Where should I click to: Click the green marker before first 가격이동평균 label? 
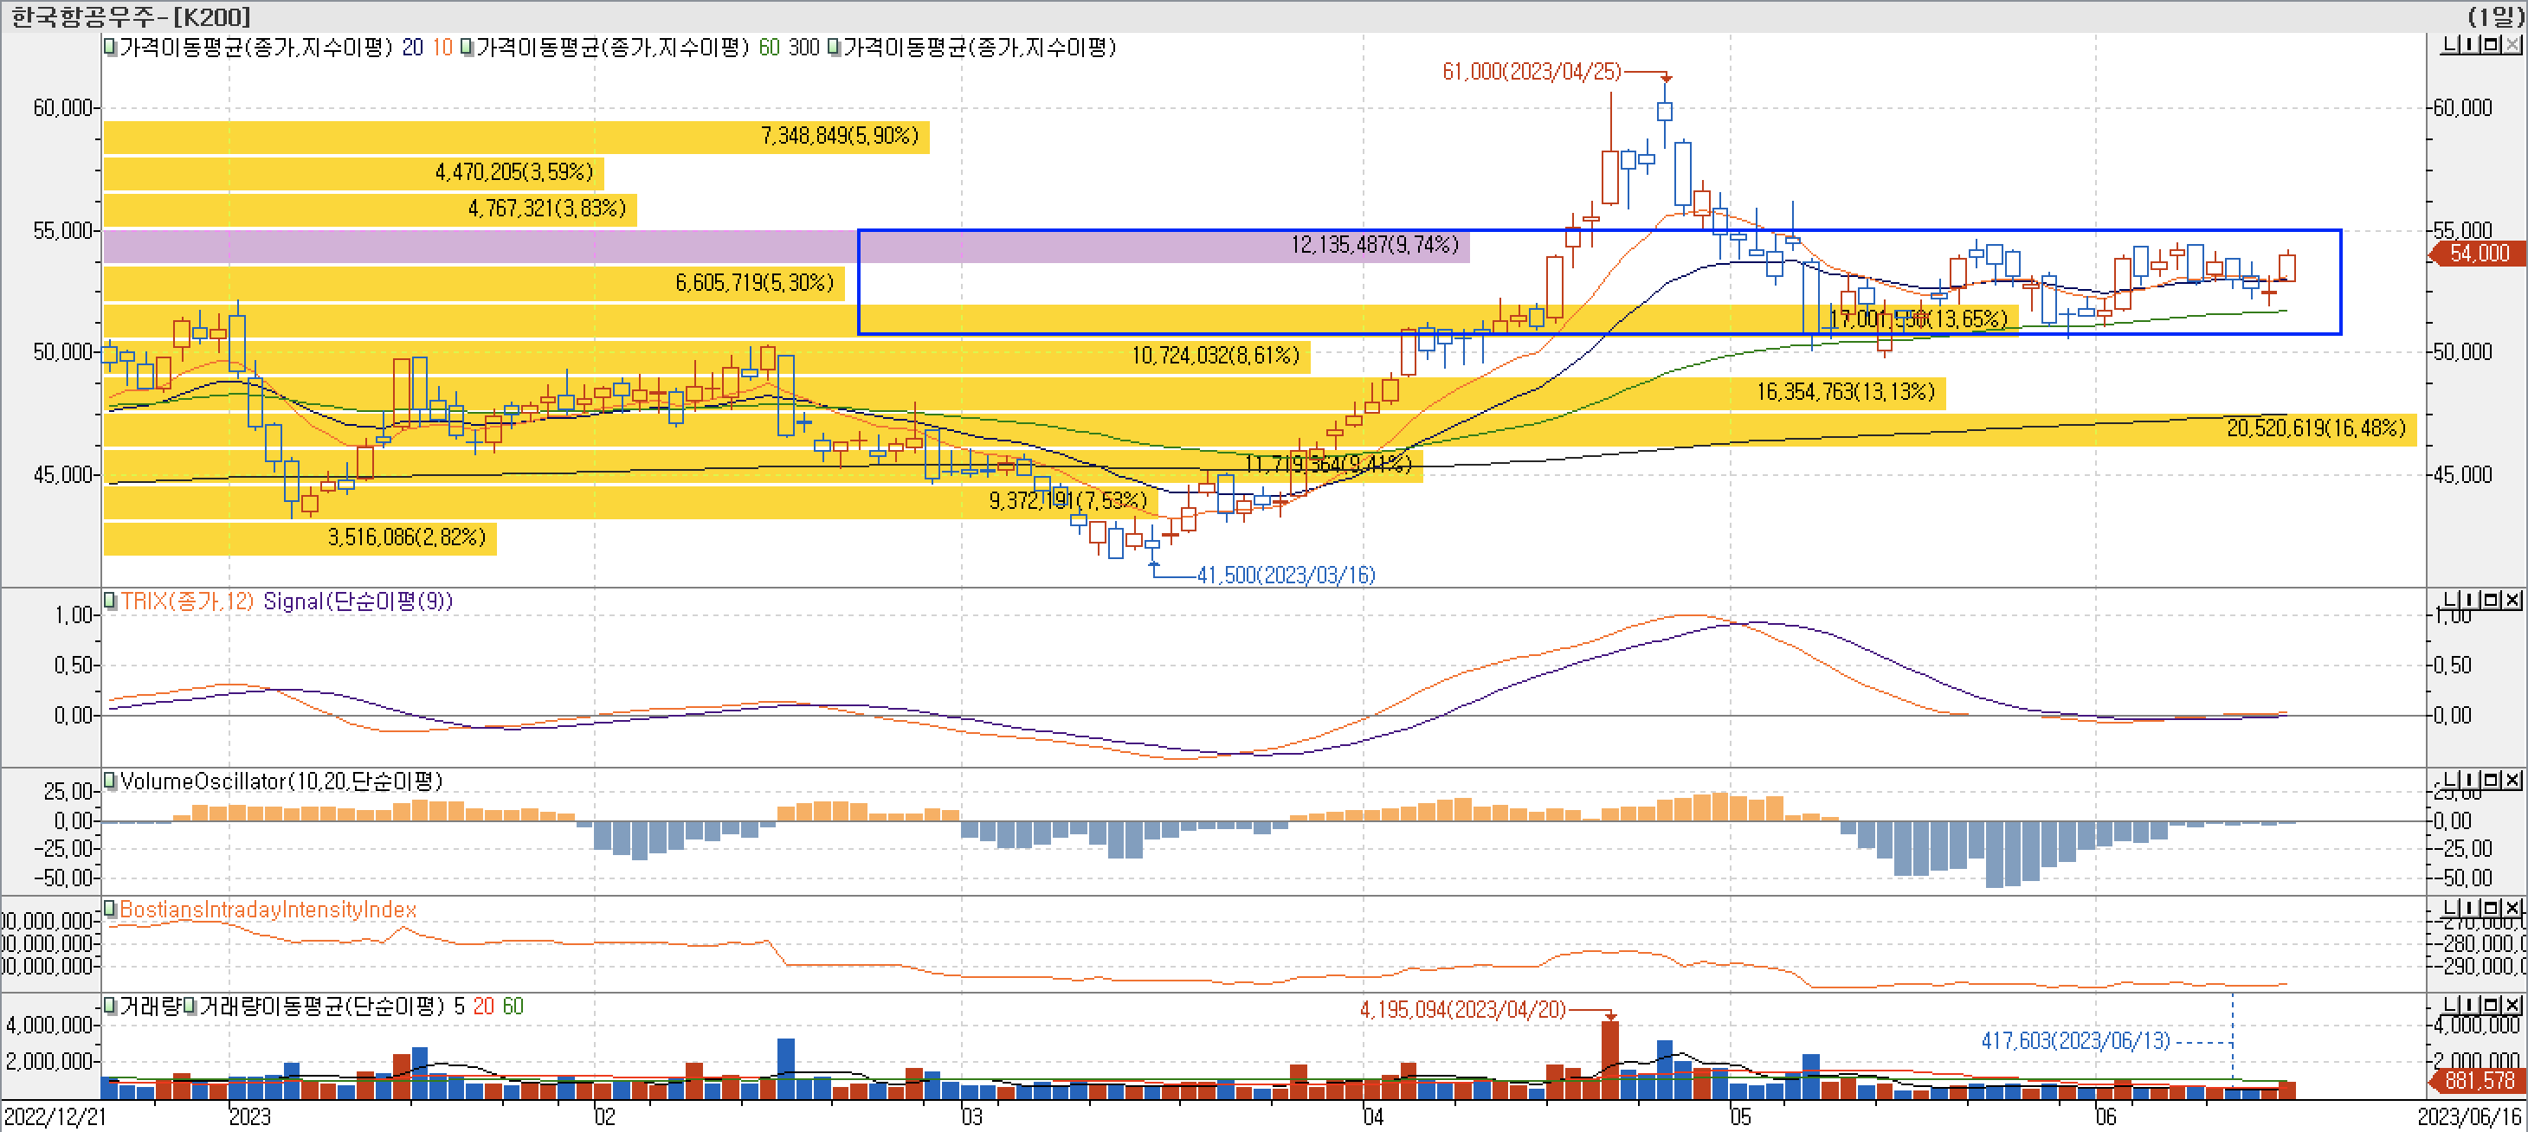pyautogui.click(x=111, y=47)
